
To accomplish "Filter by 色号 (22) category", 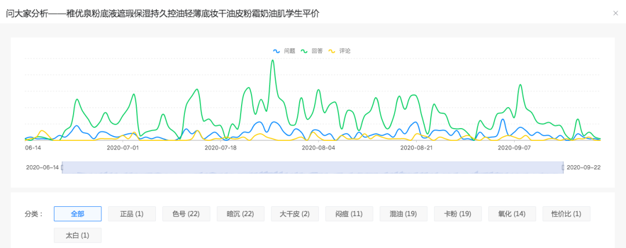I will click(186, 214).
